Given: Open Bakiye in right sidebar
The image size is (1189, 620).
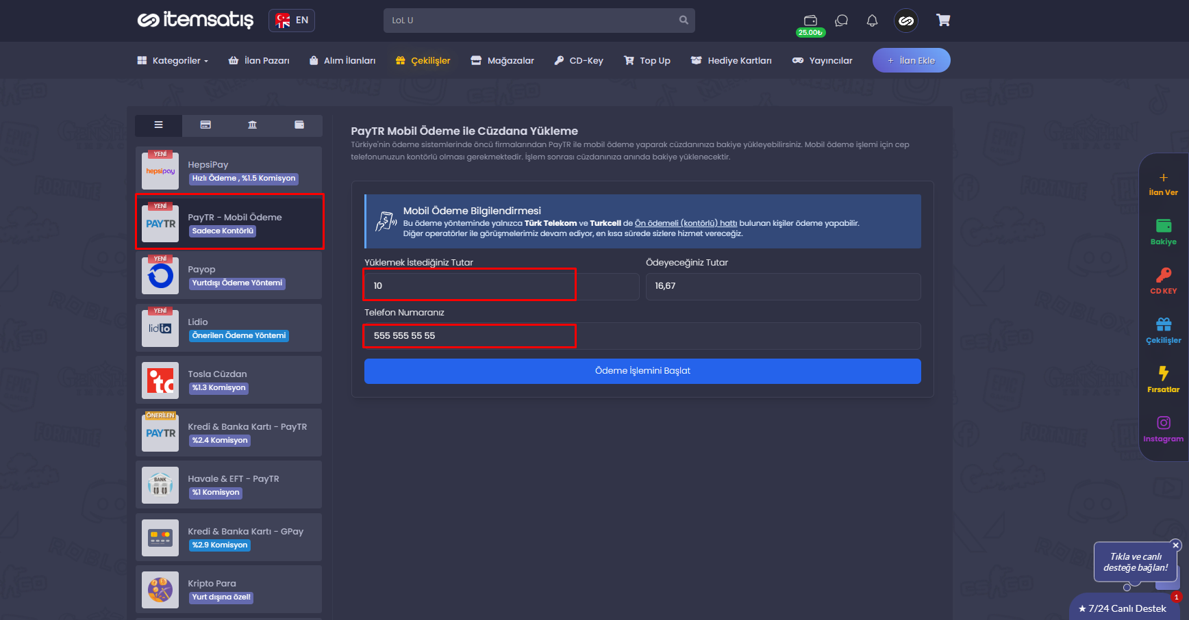Looking at the screenshot, I should click(x=1164, y=232).
